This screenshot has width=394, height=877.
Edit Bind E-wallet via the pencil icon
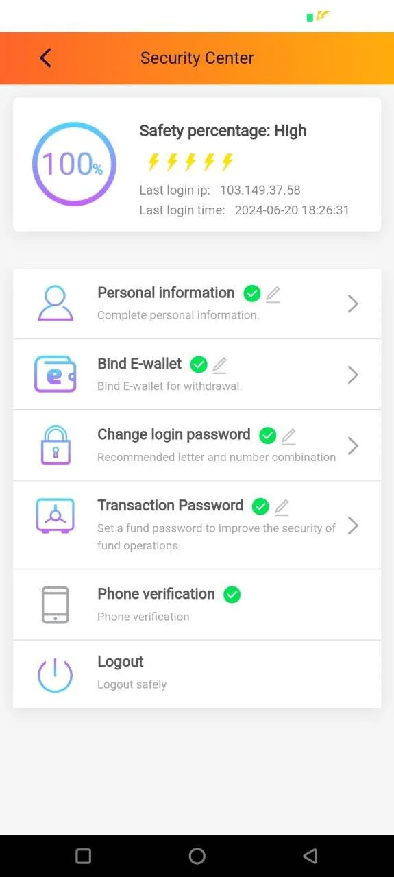[219, 365]
